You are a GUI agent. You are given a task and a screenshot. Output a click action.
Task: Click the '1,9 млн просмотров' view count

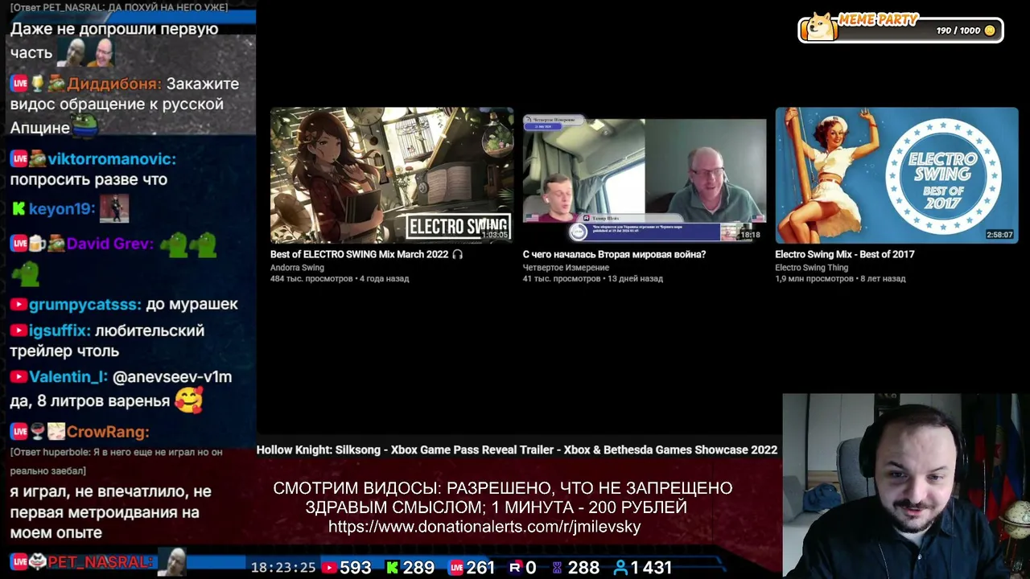pos(814,279)
